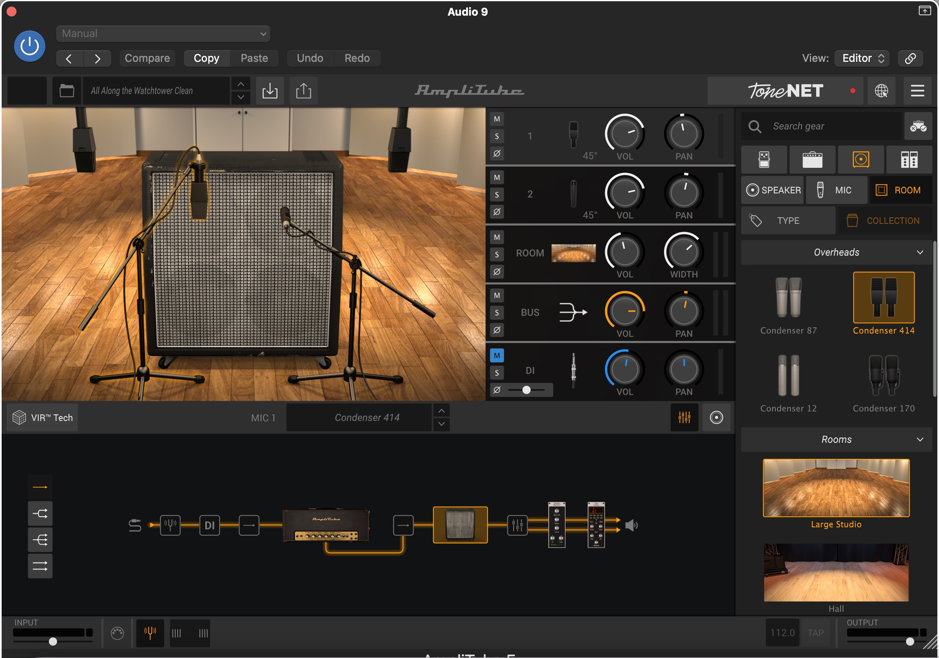The width and height of the screenshot is (939, 658).
Task: Click the save preset download icon
Action: [x=270, y=91]
